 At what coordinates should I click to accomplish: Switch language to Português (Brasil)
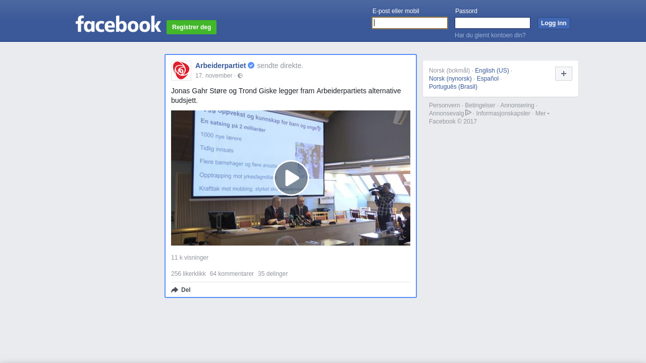pos(453,87)
